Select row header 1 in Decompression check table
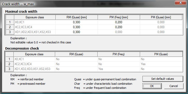This screenshot has height=94, width=188. tap(9, 59)
